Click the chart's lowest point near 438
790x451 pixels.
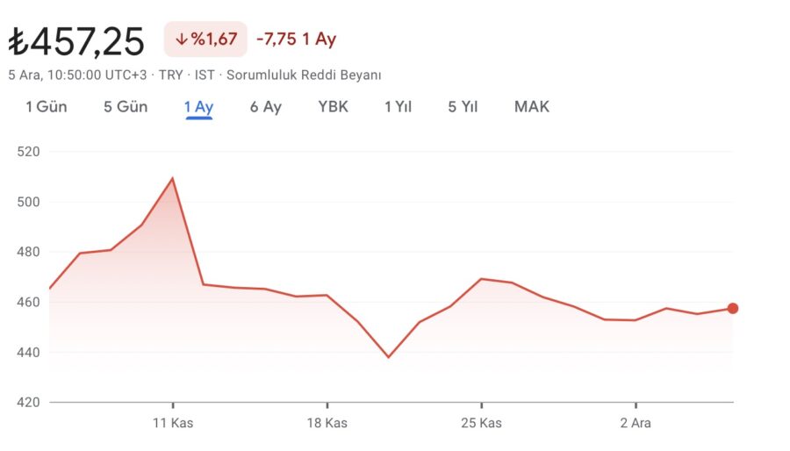(x=389, y=357)
